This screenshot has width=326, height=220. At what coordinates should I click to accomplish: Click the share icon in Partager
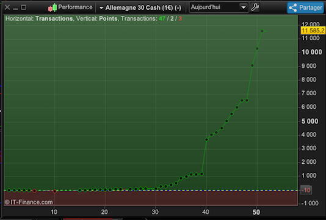point(293,8)
